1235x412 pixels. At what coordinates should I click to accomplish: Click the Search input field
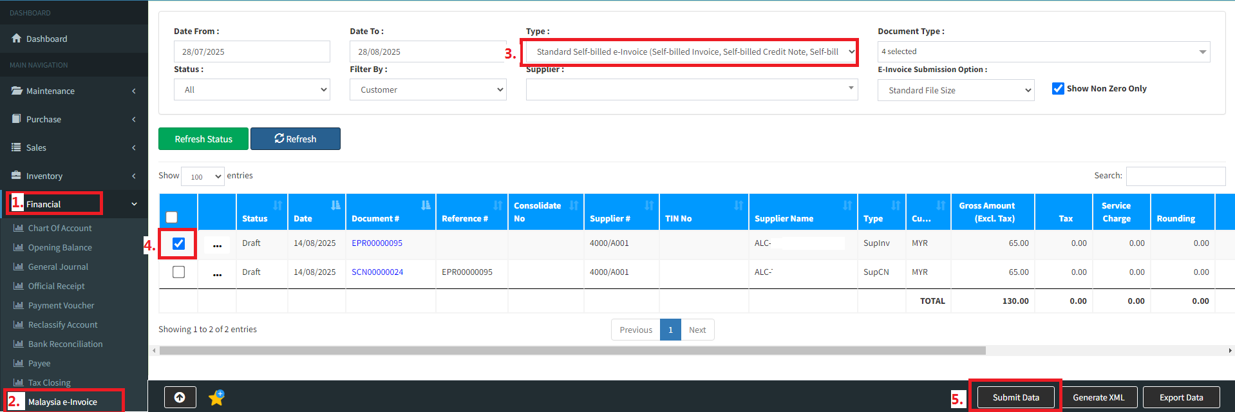point(1175,176)
